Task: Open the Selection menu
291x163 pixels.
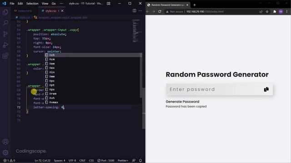Action: [32, 3]
